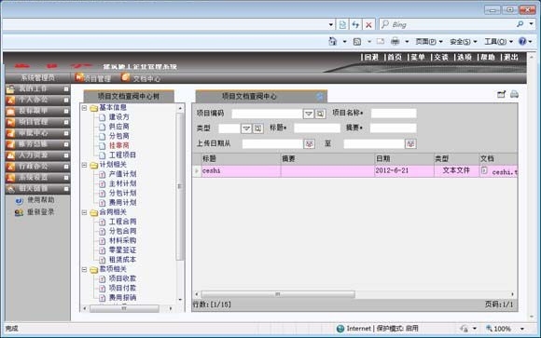Screen dimensions: 541x338
Task: Collapse the 基本信息 tree folder
Action: [84, 108]
